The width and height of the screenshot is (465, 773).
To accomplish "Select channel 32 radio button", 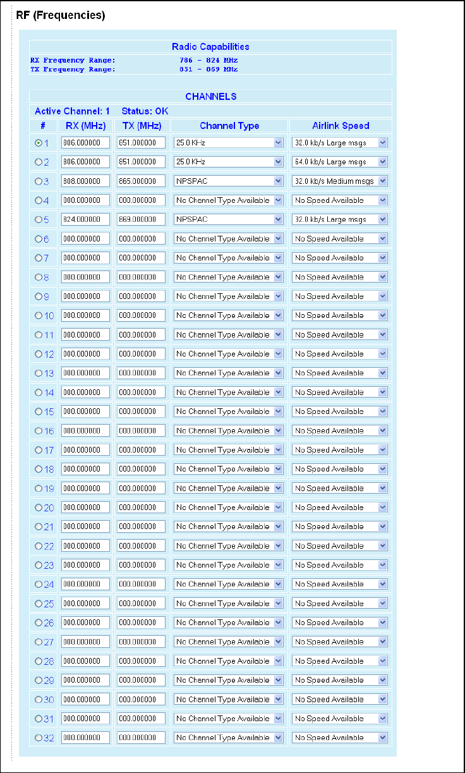I will click(38, 738).
